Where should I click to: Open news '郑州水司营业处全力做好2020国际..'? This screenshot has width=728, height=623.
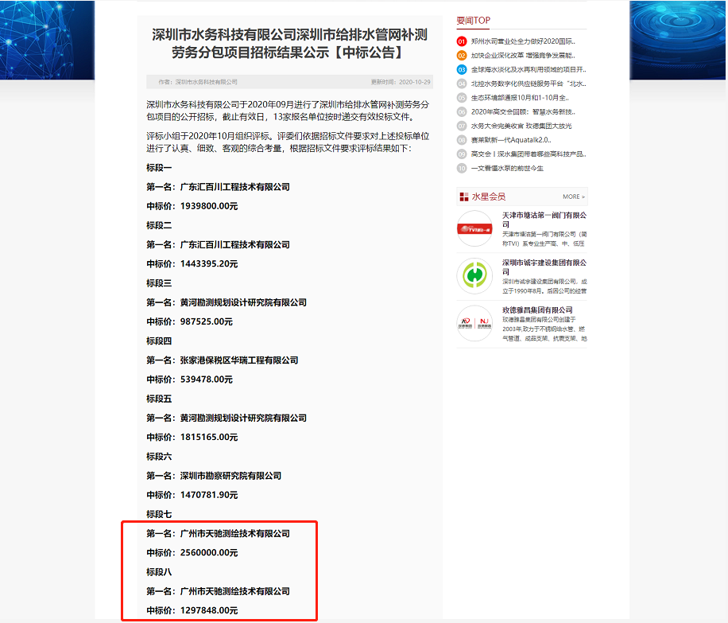tap(523, 41)
